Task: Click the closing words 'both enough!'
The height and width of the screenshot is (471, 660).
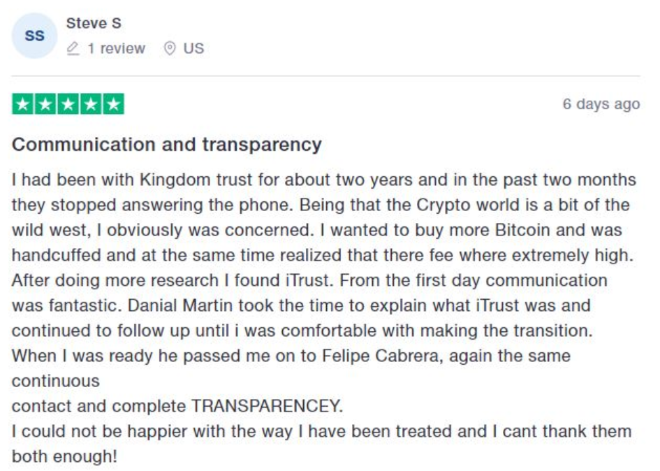Action: coord(64,457)
